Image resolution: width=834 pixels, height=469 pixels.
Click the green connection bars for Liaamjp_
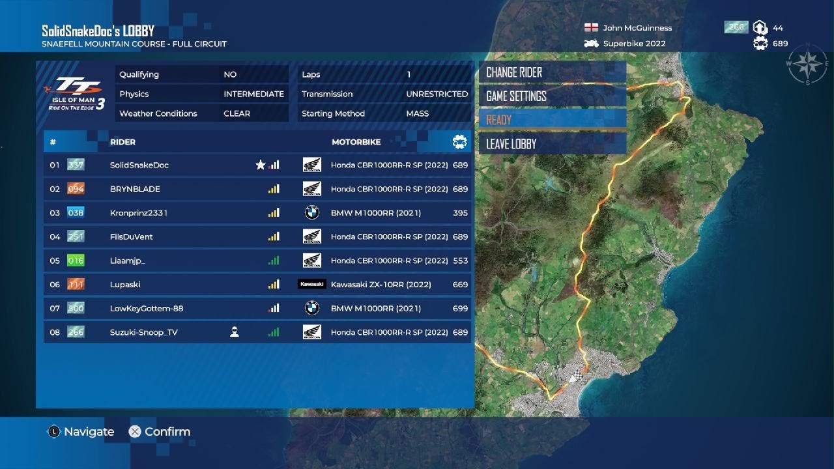[274, 261]
